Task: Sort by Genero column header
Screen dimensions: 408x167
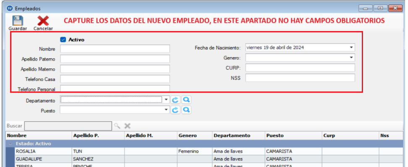Action: coord(195,136)
